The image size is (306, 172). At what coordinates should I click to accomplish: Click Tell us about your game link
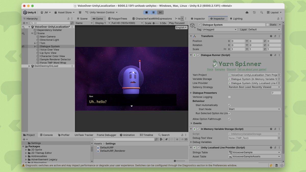252,69
